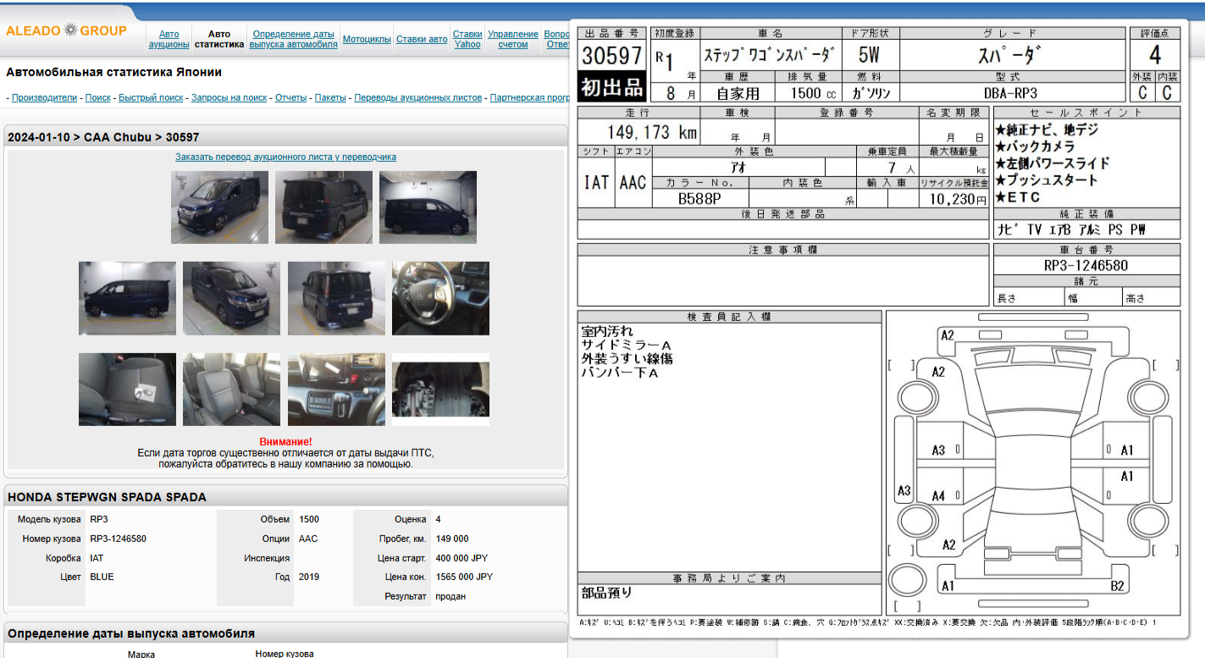Open the Пакеты link
This screenshot has width=1205, height=658.
(330, 97)
